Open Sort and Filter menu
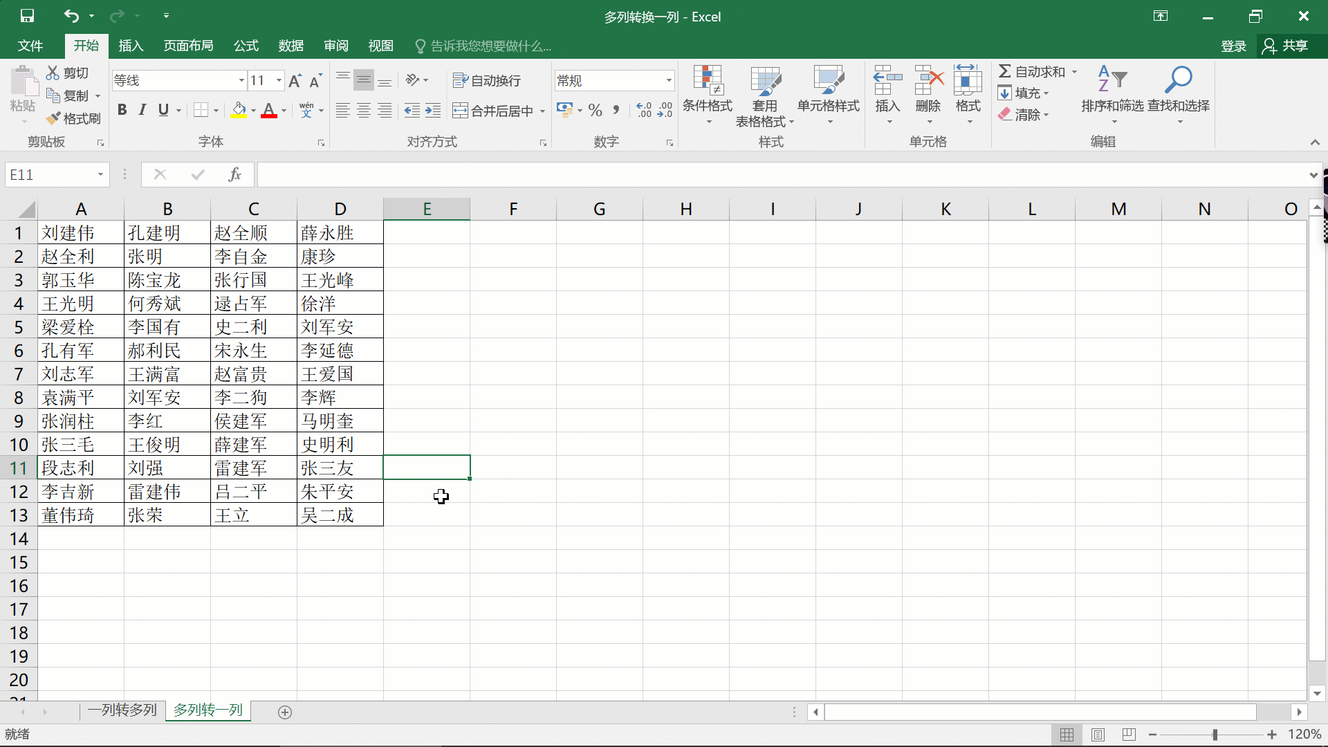Screen dimensions: 1328x747 tap(1112, 95)
